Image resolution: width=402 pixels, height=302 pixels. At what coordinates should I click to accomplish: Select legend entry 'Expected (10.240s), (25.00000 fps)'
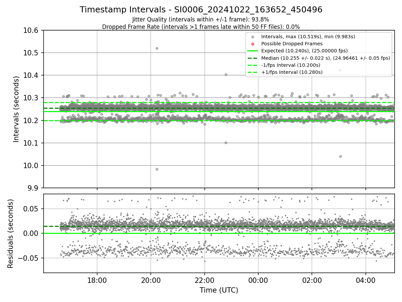(x=305, y=51)
